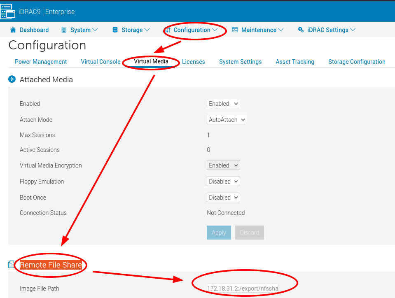Open the Virtual Media Encryption dropdown
The image size is (395, 298).
pos(223,165)
